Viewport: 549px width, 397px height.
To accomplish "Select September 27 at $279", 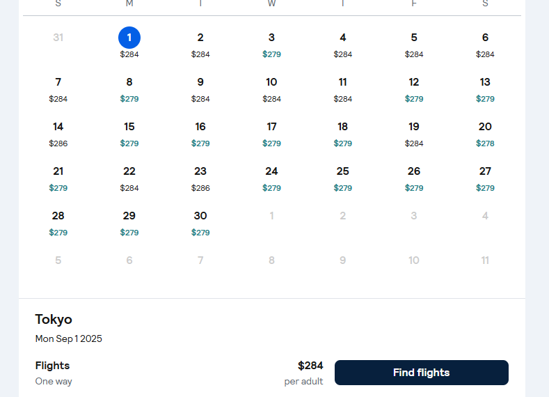I will (x=485, y=178).
